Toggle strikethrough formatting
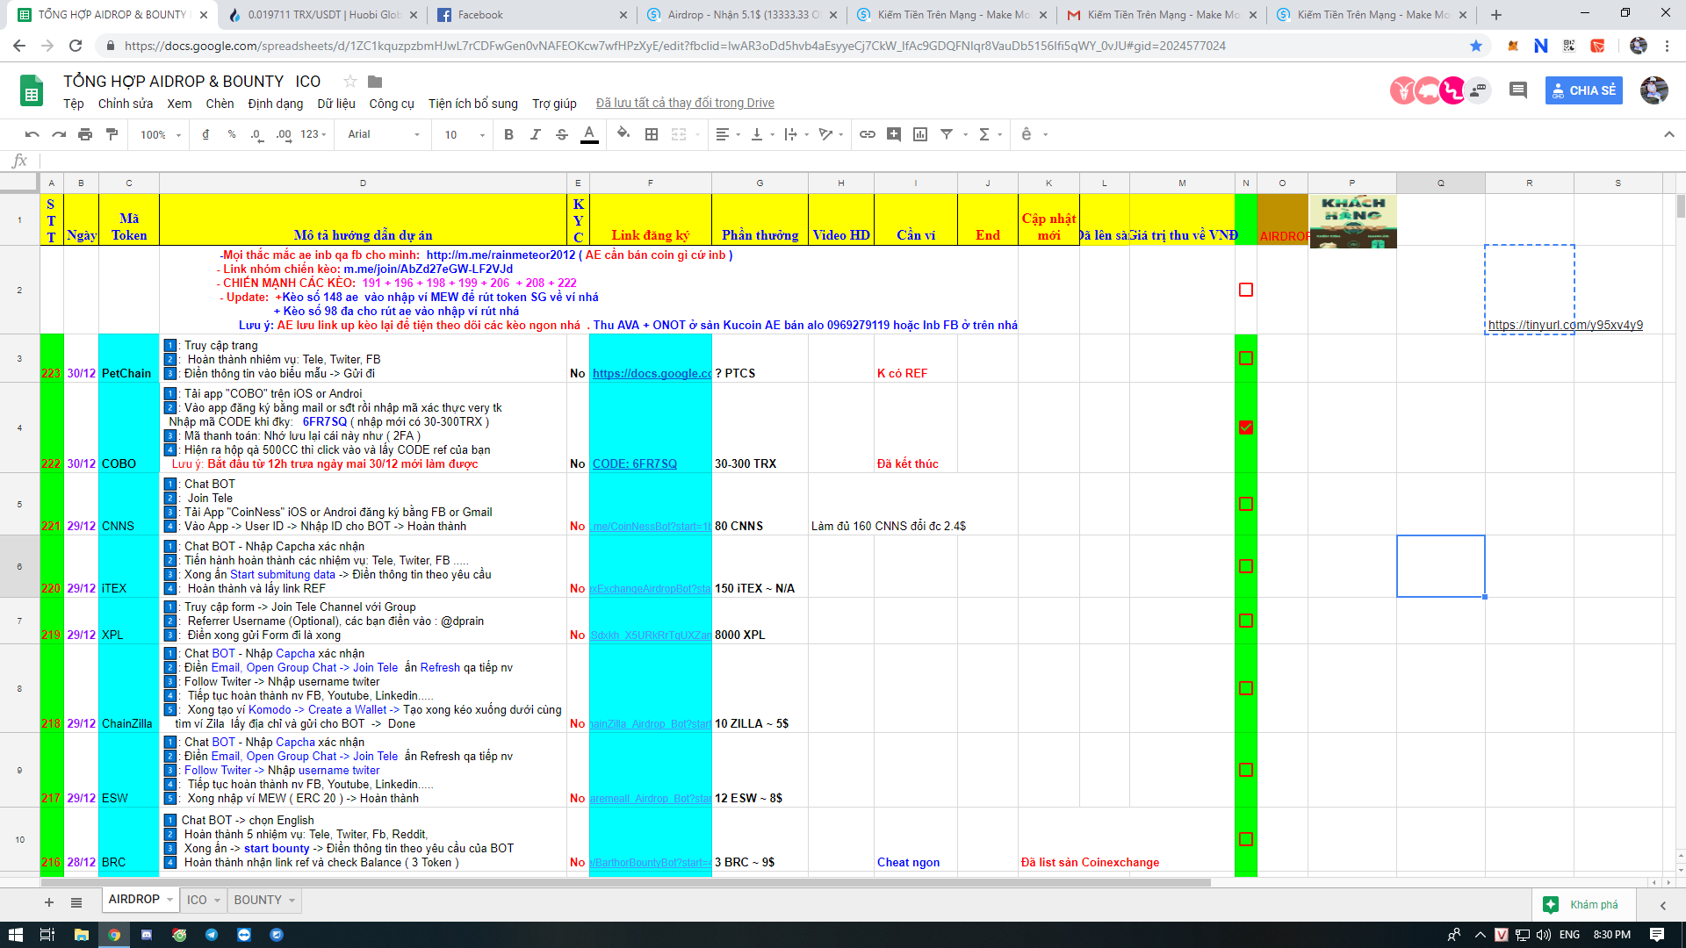Image resolution: width=1686 pixels, height=948 pixels. (x=562, y=134)
